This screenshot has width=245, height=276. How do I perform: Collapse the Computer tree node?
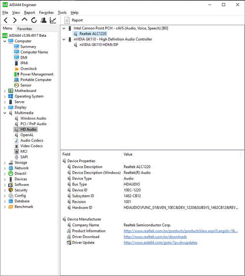point(5,41)
